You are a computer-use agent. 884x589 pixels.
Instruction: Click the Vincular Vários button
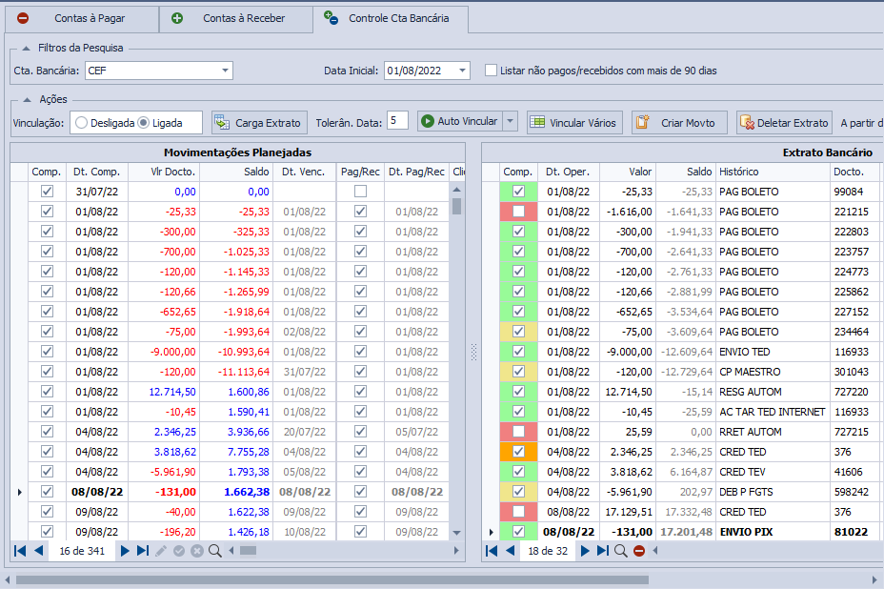tap(574, 122)
